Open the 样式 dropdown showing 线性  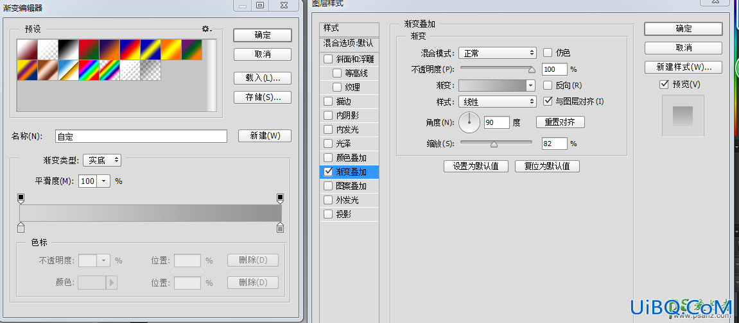tap(498, 101)
